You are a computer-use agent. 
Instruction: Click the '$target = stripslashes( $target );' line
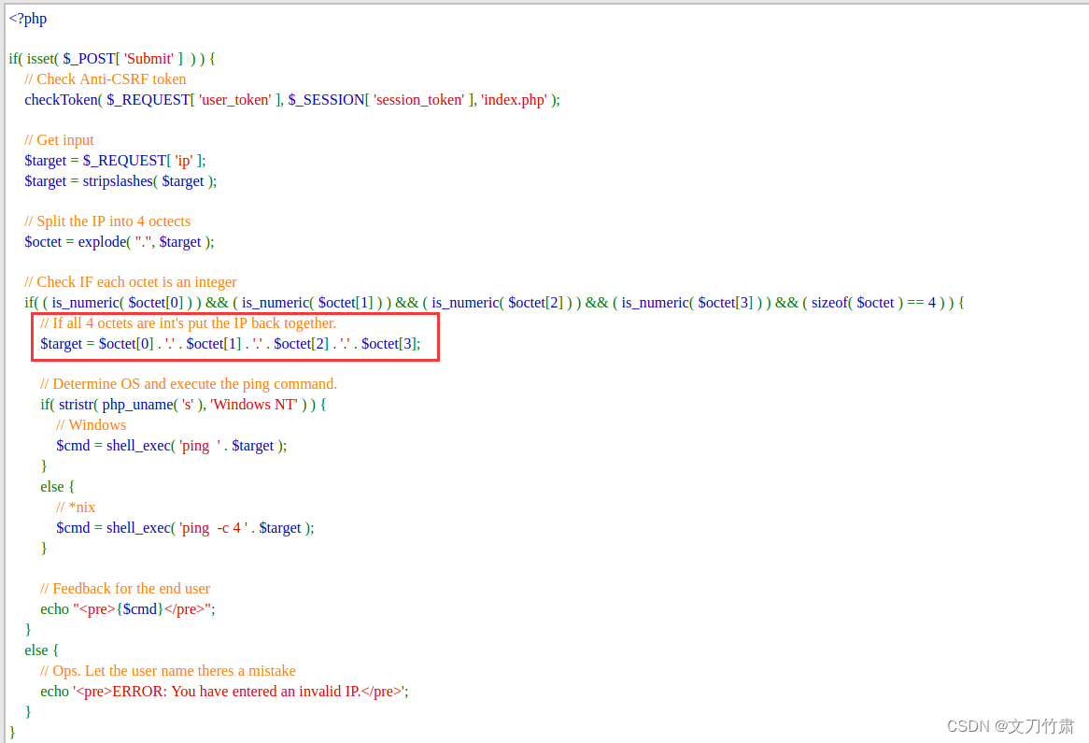coord(120,181)
